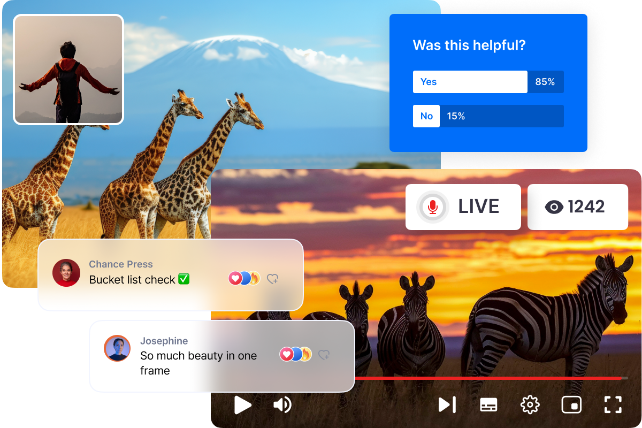The image size is (642, 428).
Task: Enable picture-in-picture miniplayer icon
Action: tap(572, 404)
